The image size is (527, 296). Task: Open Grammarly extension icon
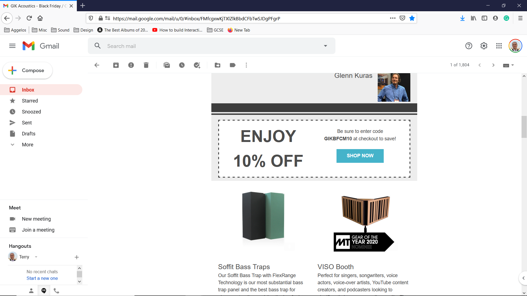pyautogui.click(x=506, y=18)
